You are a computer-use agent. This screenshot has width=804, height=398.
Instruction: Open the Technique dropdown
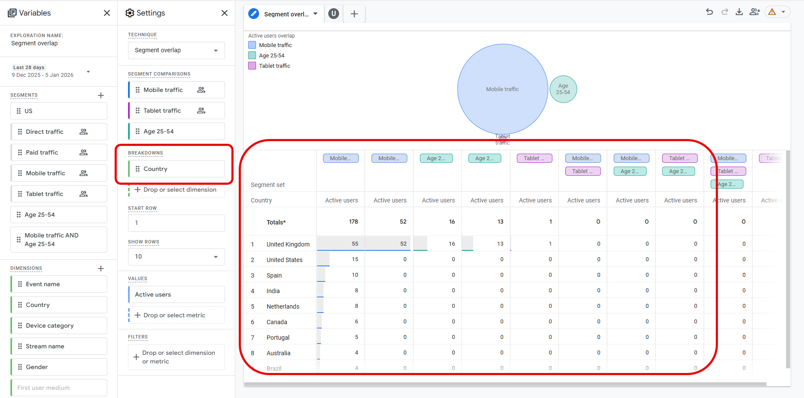[176, 51]
